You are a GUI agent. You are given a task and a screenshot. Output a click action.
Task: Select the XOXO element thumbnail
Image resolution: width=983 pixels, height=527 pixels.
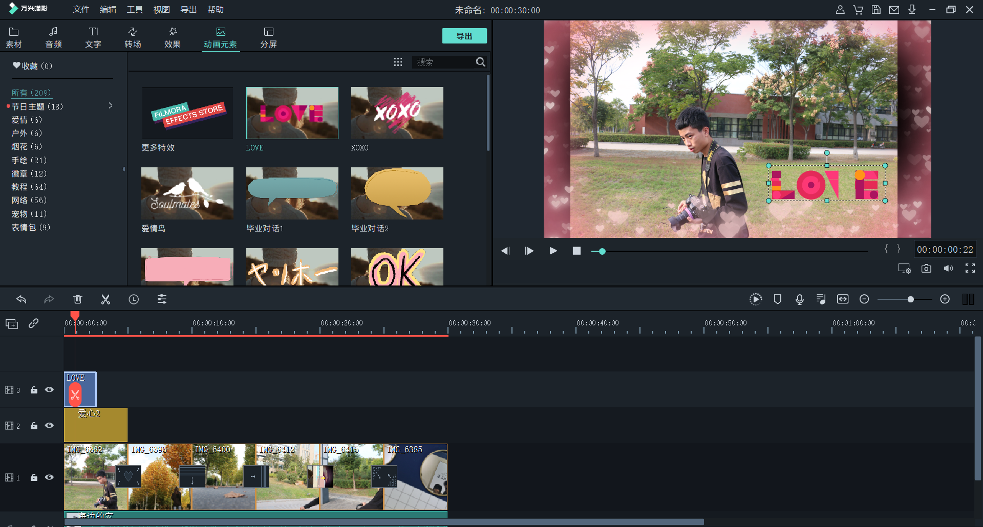tap(397, 113)
